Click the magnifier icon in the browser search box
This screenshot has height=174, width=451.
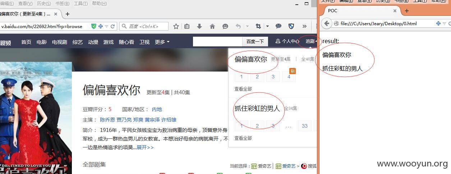[124, 26]
